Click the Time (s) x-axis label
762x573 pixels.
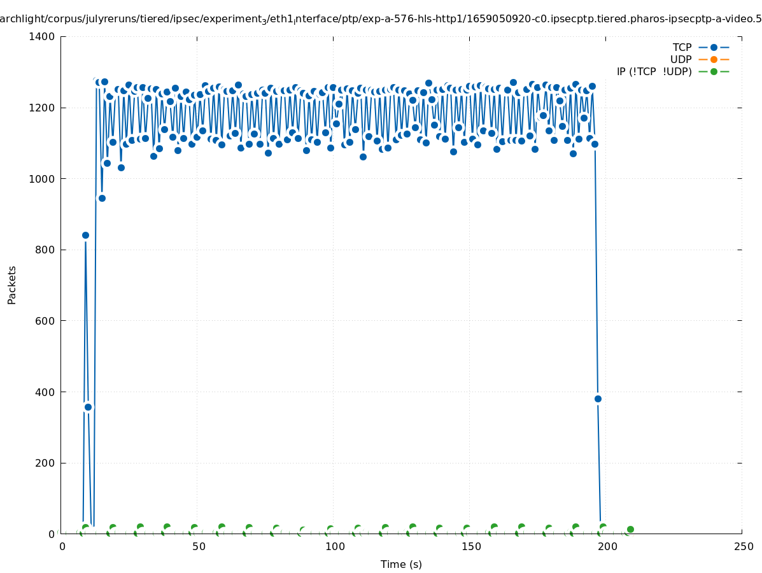(401, 564)
